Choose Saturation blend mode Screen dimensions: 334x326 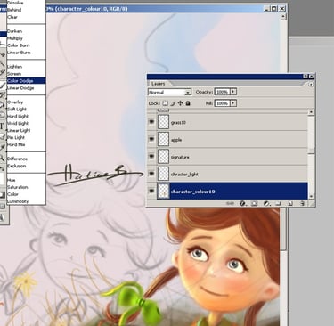26,187
